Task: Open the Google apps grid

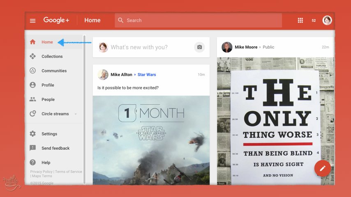Action: pyautogui.click(x=300, y=21)
